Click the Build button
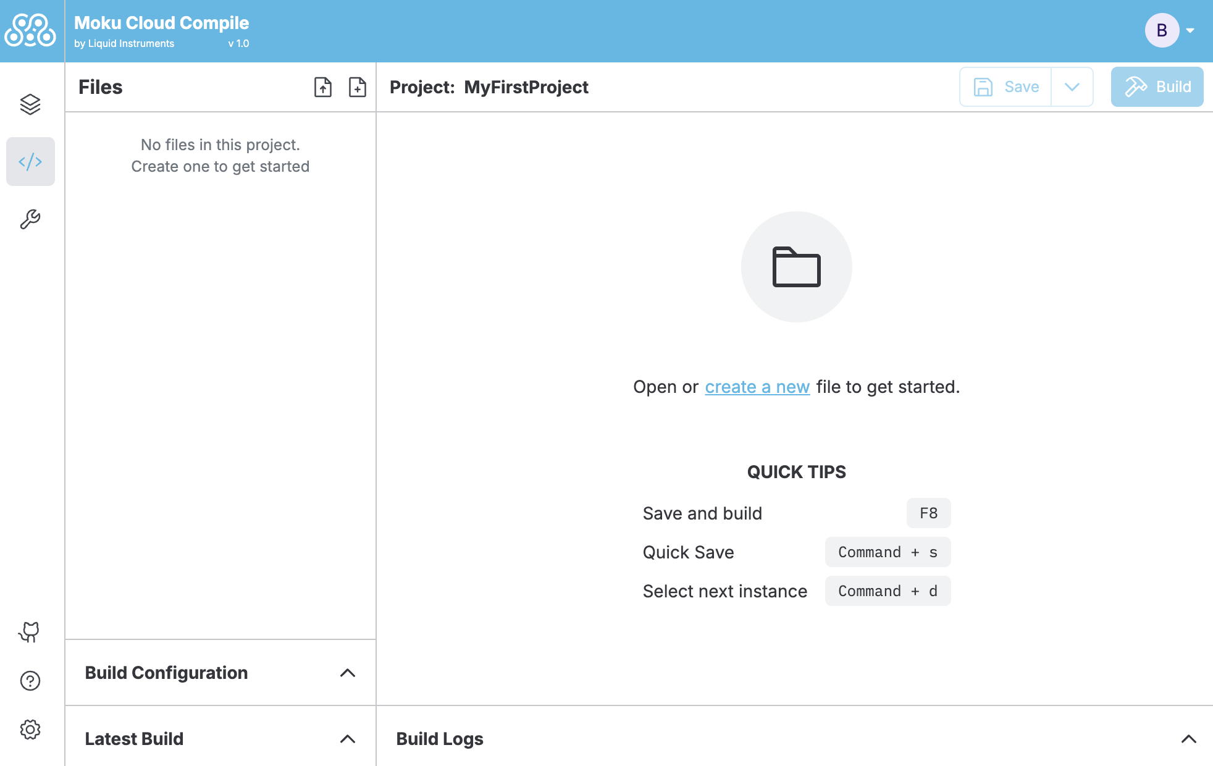Image resolution: width=1213 pixels, height=766 pixels. click(1157, 87)
